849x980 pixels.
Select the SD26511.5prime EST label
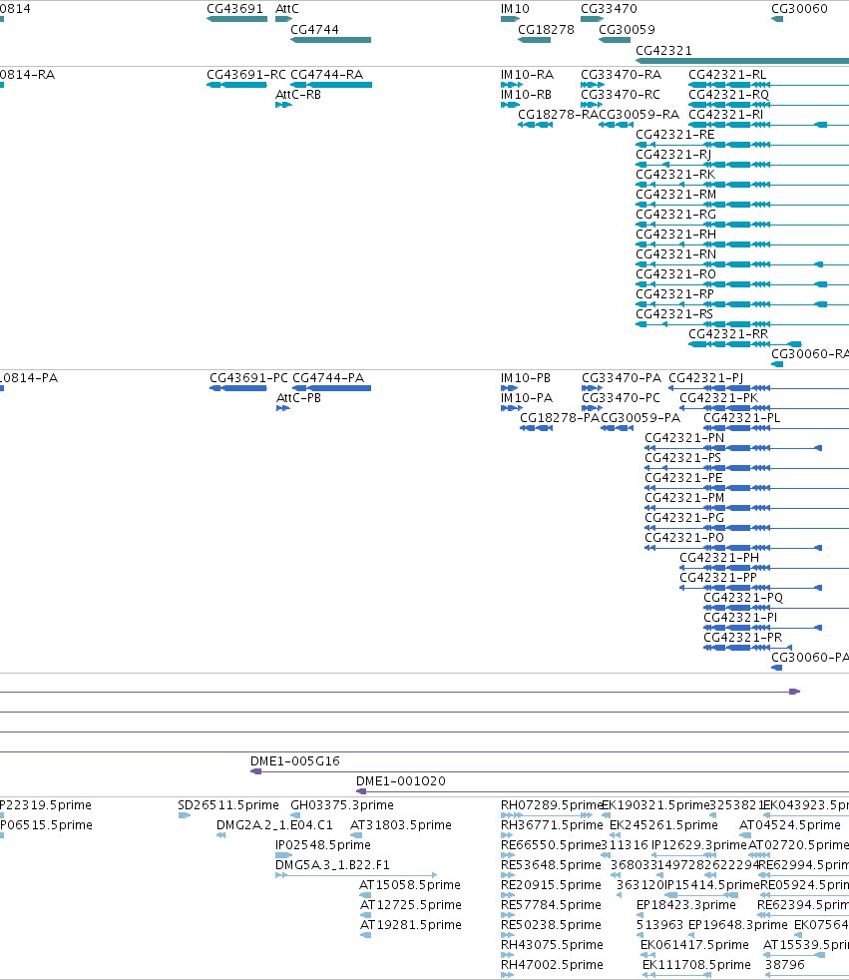pos(228,805)
